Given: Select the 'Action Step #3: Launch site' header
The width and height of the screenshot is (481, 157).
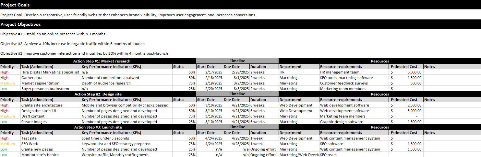Looking at the screenshot, I should (98, 127).
